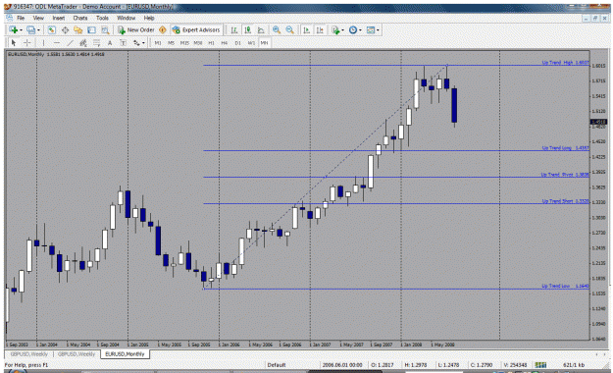Open the Help menu

(x=149, y=18)
